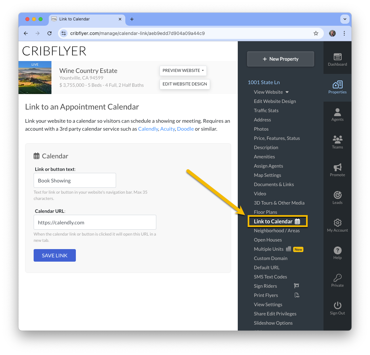The height and width of the screenshot is (355, 370).
Task: Open Floor Plans menu item
Action: click(265, 212)
